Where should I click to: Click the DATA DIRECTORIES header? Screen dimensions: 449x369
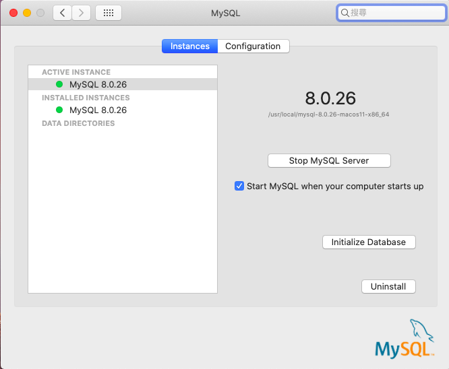pos(78,123)
